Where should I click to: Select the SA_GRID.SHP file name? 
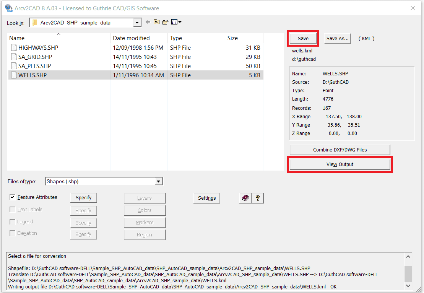(x=35, y=57)
